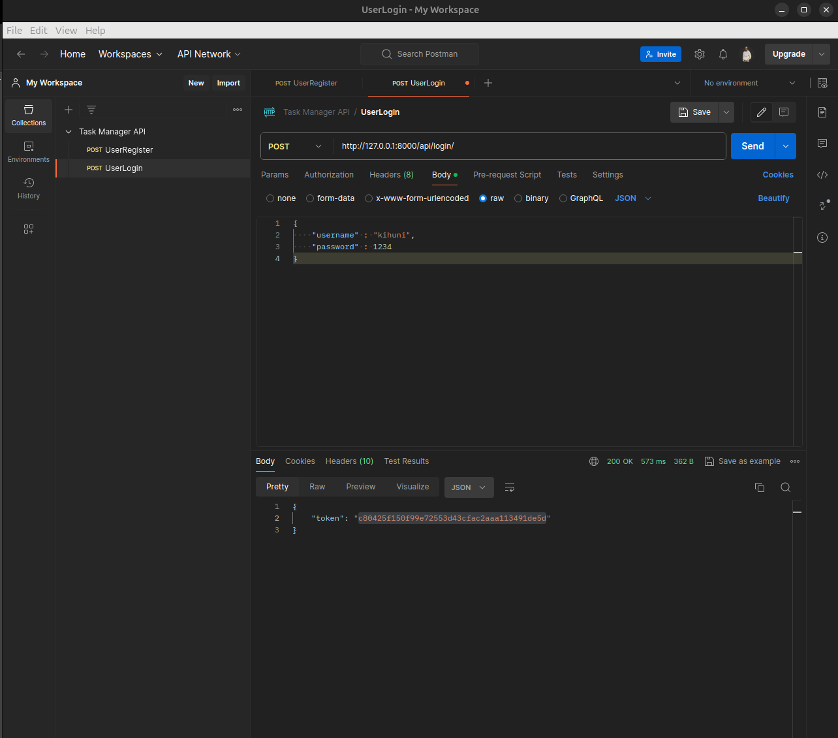Open the Send button dropdown arrow

click(x=786, y=146)
